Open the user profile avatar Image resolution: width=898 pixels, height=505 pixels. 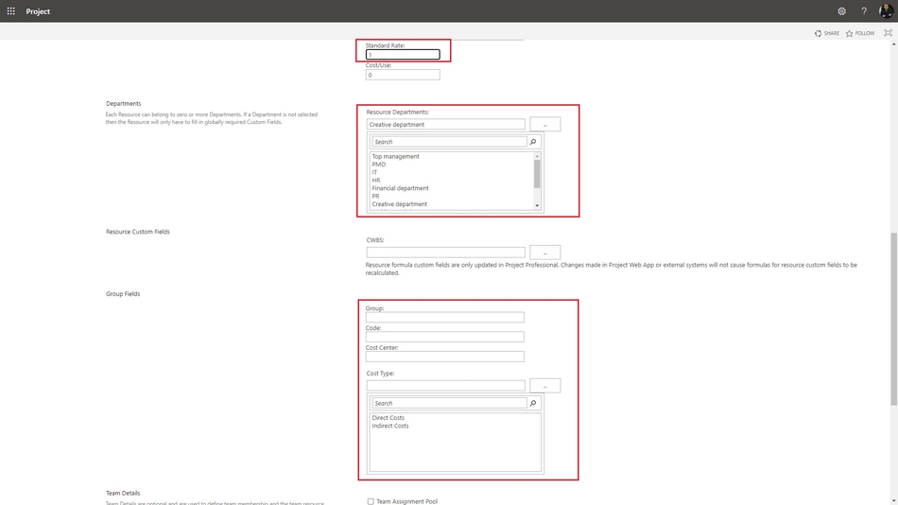886,11
